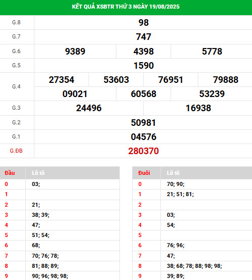
Task: Select Đầu row 7 with 70; 76; 78
Action: click(60, 256)
